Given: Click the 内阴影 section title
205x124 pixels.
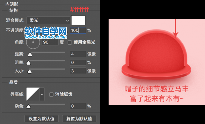Looking at the screenshot, I should point(12,4).
